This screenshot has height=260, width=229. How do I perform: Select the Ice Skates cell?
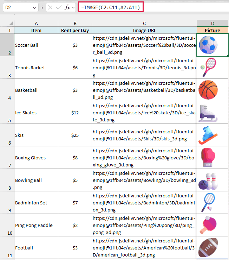36,113
